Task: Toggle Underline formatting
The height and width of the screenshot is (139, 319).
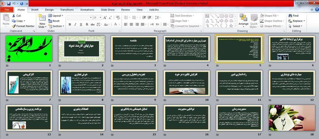Action: 81,24
